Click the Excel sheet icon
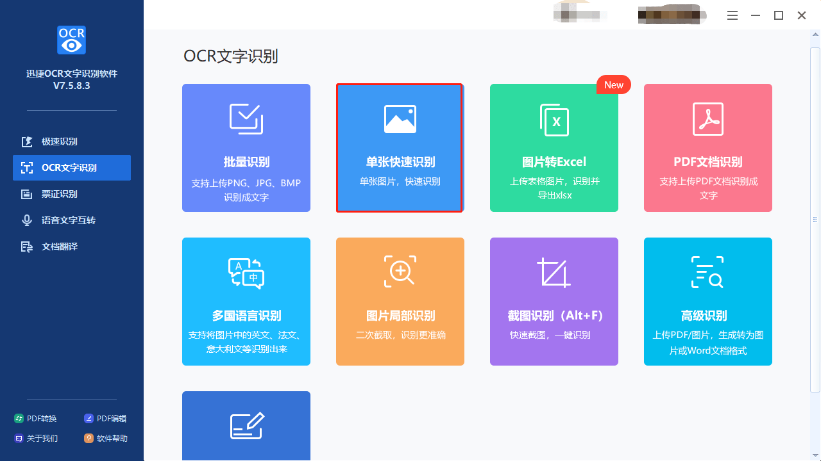Viewport: 821px width, 461px height. pyautogui.click(x=554, y=120)
